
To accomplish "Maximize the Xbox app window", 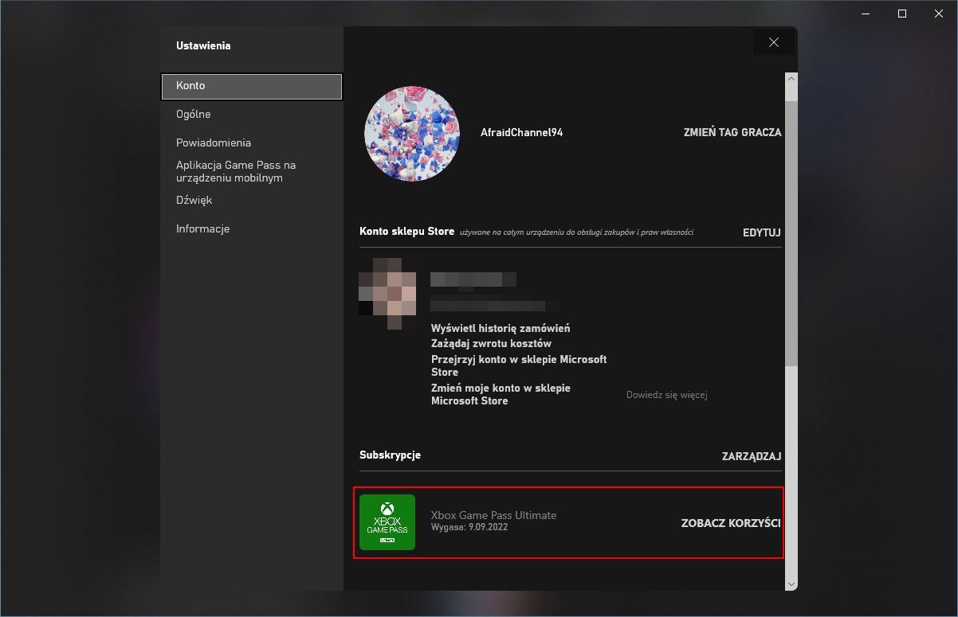I will click(x=902, y=14).
